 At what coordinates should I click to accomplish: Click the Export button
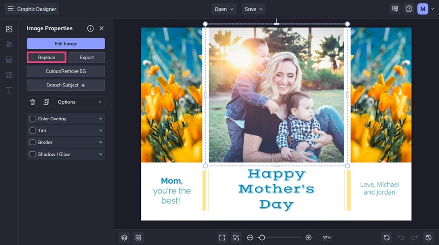[x=87, y=57]
